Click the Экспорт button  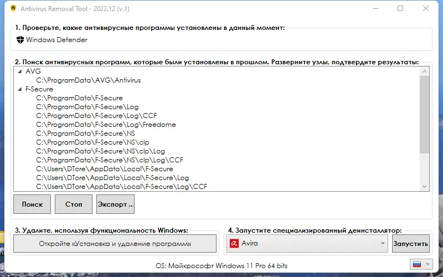(x=115, y=204)
